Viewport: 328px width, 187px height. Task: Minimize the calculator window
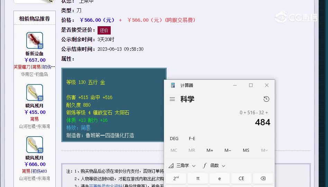pos(235,85)
